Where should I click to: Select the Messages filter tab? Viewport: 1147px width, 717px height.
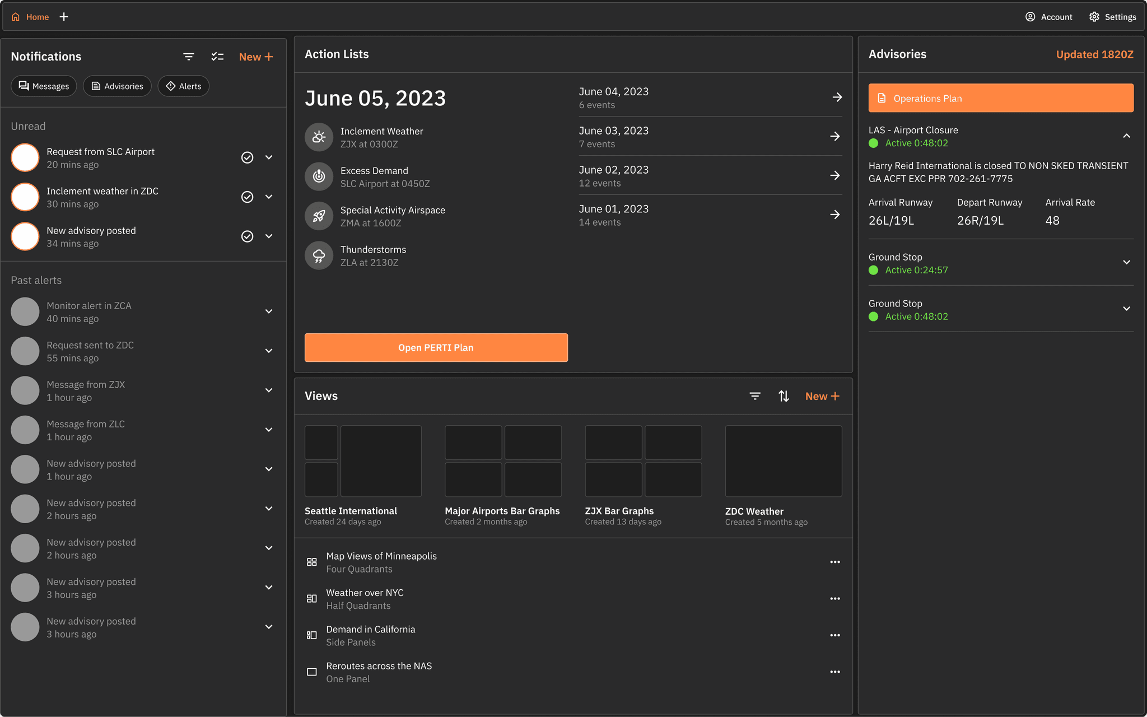tap(44, 86)
